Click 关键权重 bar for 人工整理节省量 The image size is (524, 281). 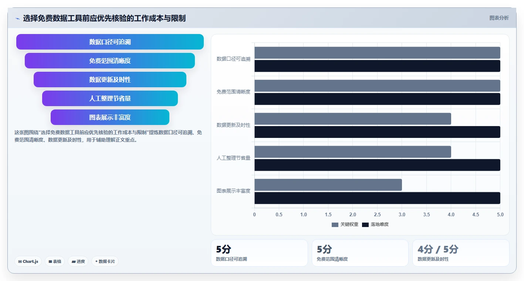pos(353,152)
